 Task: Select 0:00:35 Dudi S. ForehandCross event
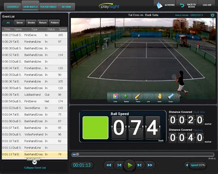pyautogui.click(x=34, y=75)
